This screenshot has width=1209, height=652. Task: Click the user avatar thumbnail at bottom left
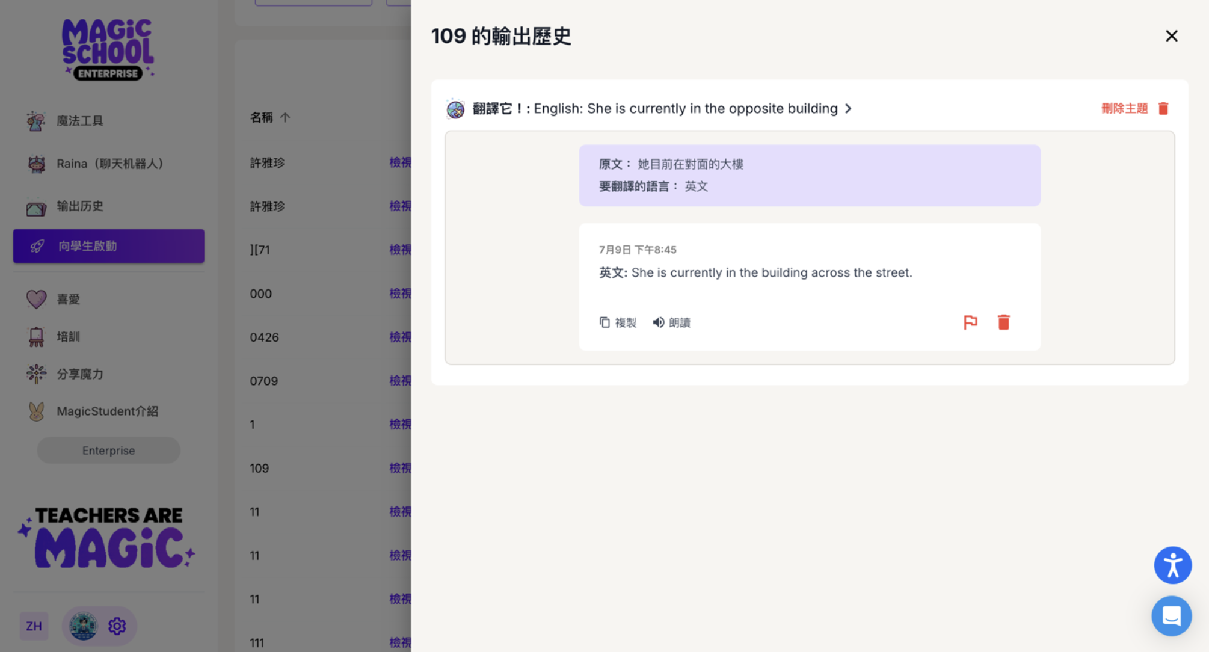pos(82,626)
